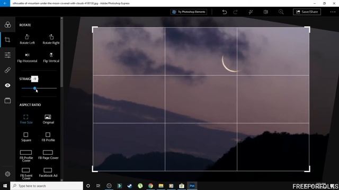The width and height of the screenshot is (339, 190).
Task: Open the Corrections sliders panel
Action: click(x=7, y=55)
